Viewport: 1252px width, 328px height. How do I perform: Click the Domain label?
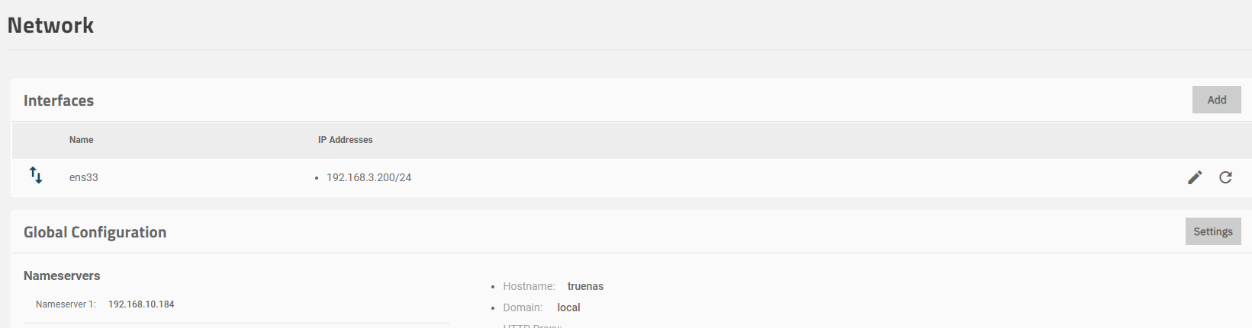pyautogui.click(x=523, y=307)
